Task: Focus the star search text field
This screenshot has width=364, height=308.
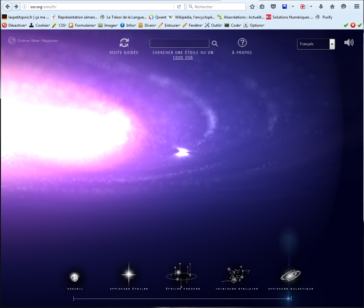Action: click(x=179, y=43)
